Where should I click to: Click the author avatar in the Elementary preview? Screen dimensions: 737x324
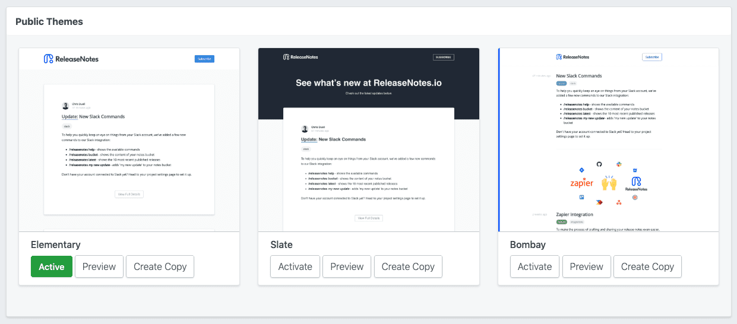pyautogui.click(x=65, y=106)
